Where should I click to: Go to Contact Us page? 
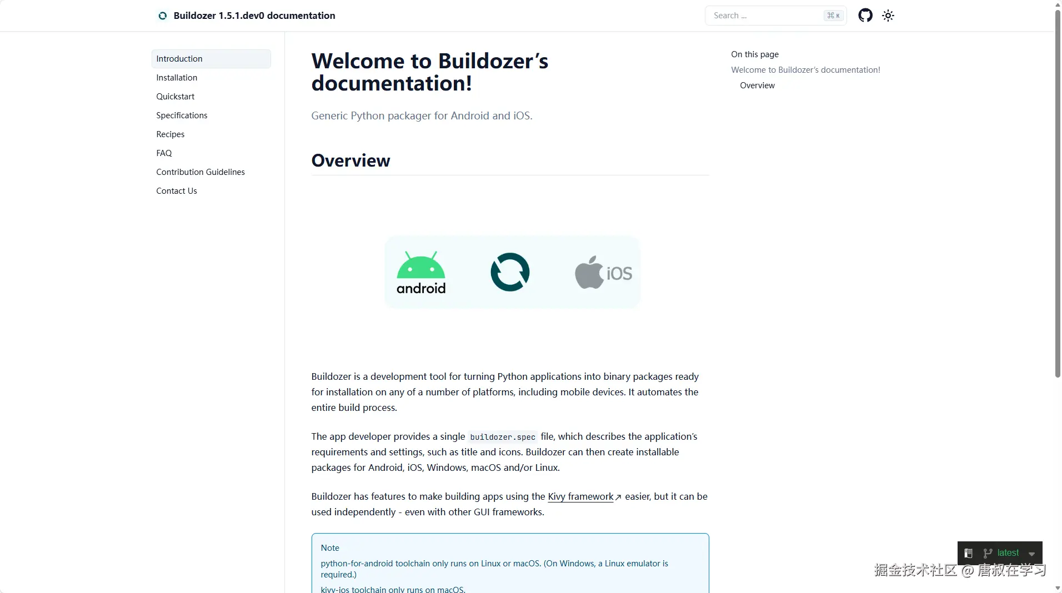coord(177,191)
